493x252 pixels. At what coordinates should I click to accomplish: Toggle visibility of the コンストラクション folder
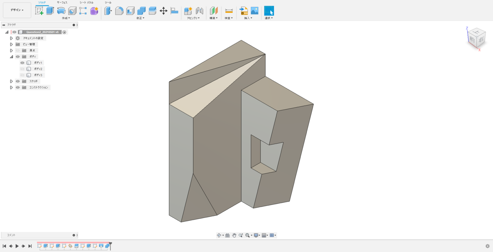point(18,87)
